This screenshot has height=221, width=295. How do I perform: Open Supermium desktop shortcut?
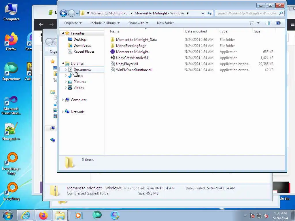pos(11,71)
